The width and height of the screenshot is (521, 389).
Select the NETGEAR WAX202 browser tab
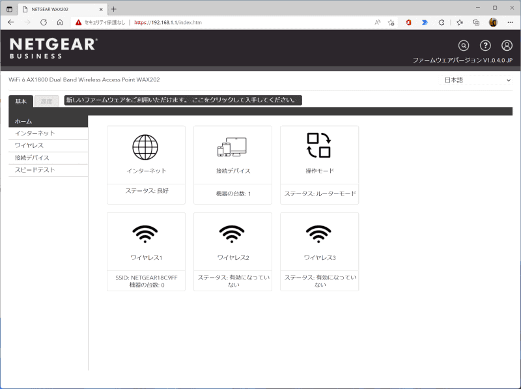pos(63,9)
